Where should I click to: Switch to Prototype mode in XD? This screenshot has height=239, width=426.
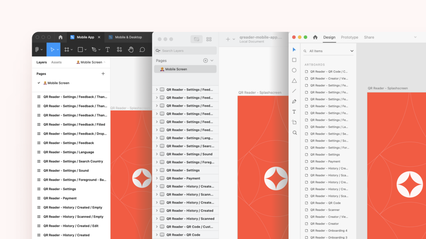click(349, 37)
